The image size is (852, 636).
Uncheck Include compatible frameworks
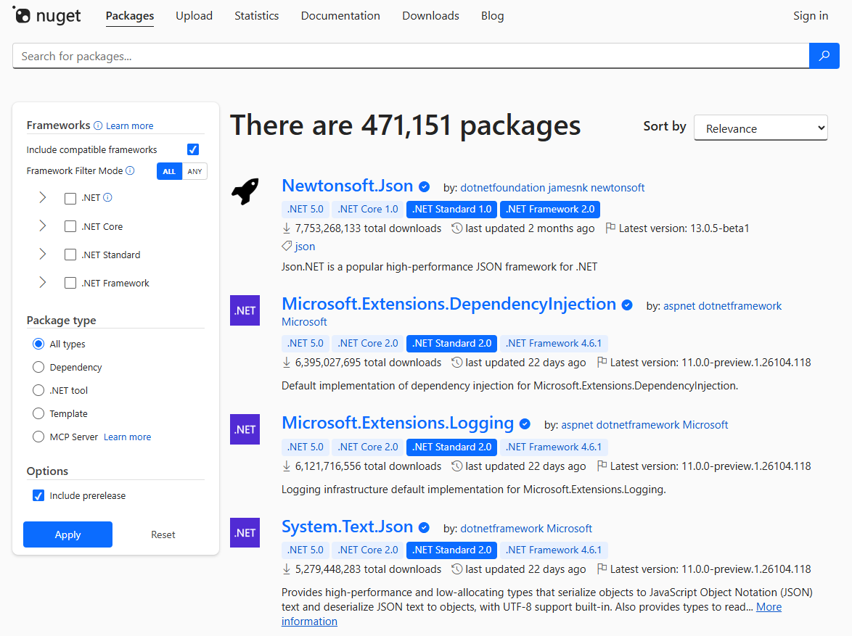pos(193,149)
